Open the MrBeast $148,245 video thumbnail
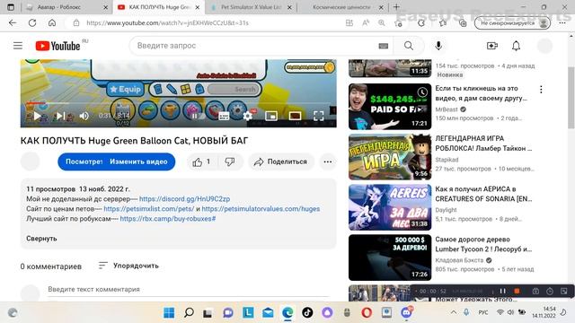The width and height of the screenshot is (575, 323). 390,107
